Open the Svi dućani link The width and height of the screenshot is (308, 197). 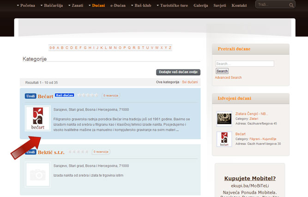[190, 82]
